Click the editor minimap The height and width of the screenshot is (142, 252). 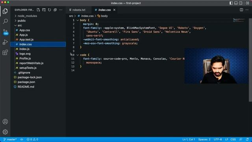(239, 20)
